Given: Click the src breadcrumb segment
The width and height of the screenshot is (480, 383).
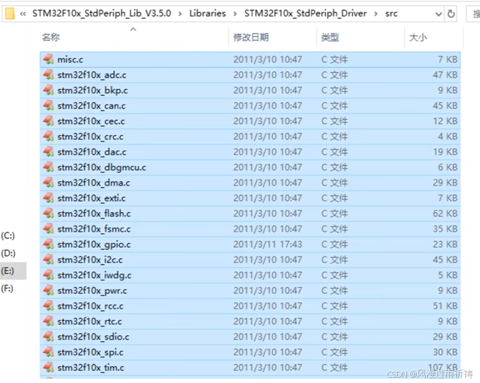Looking at the screenshot, I should click(391, 14).
